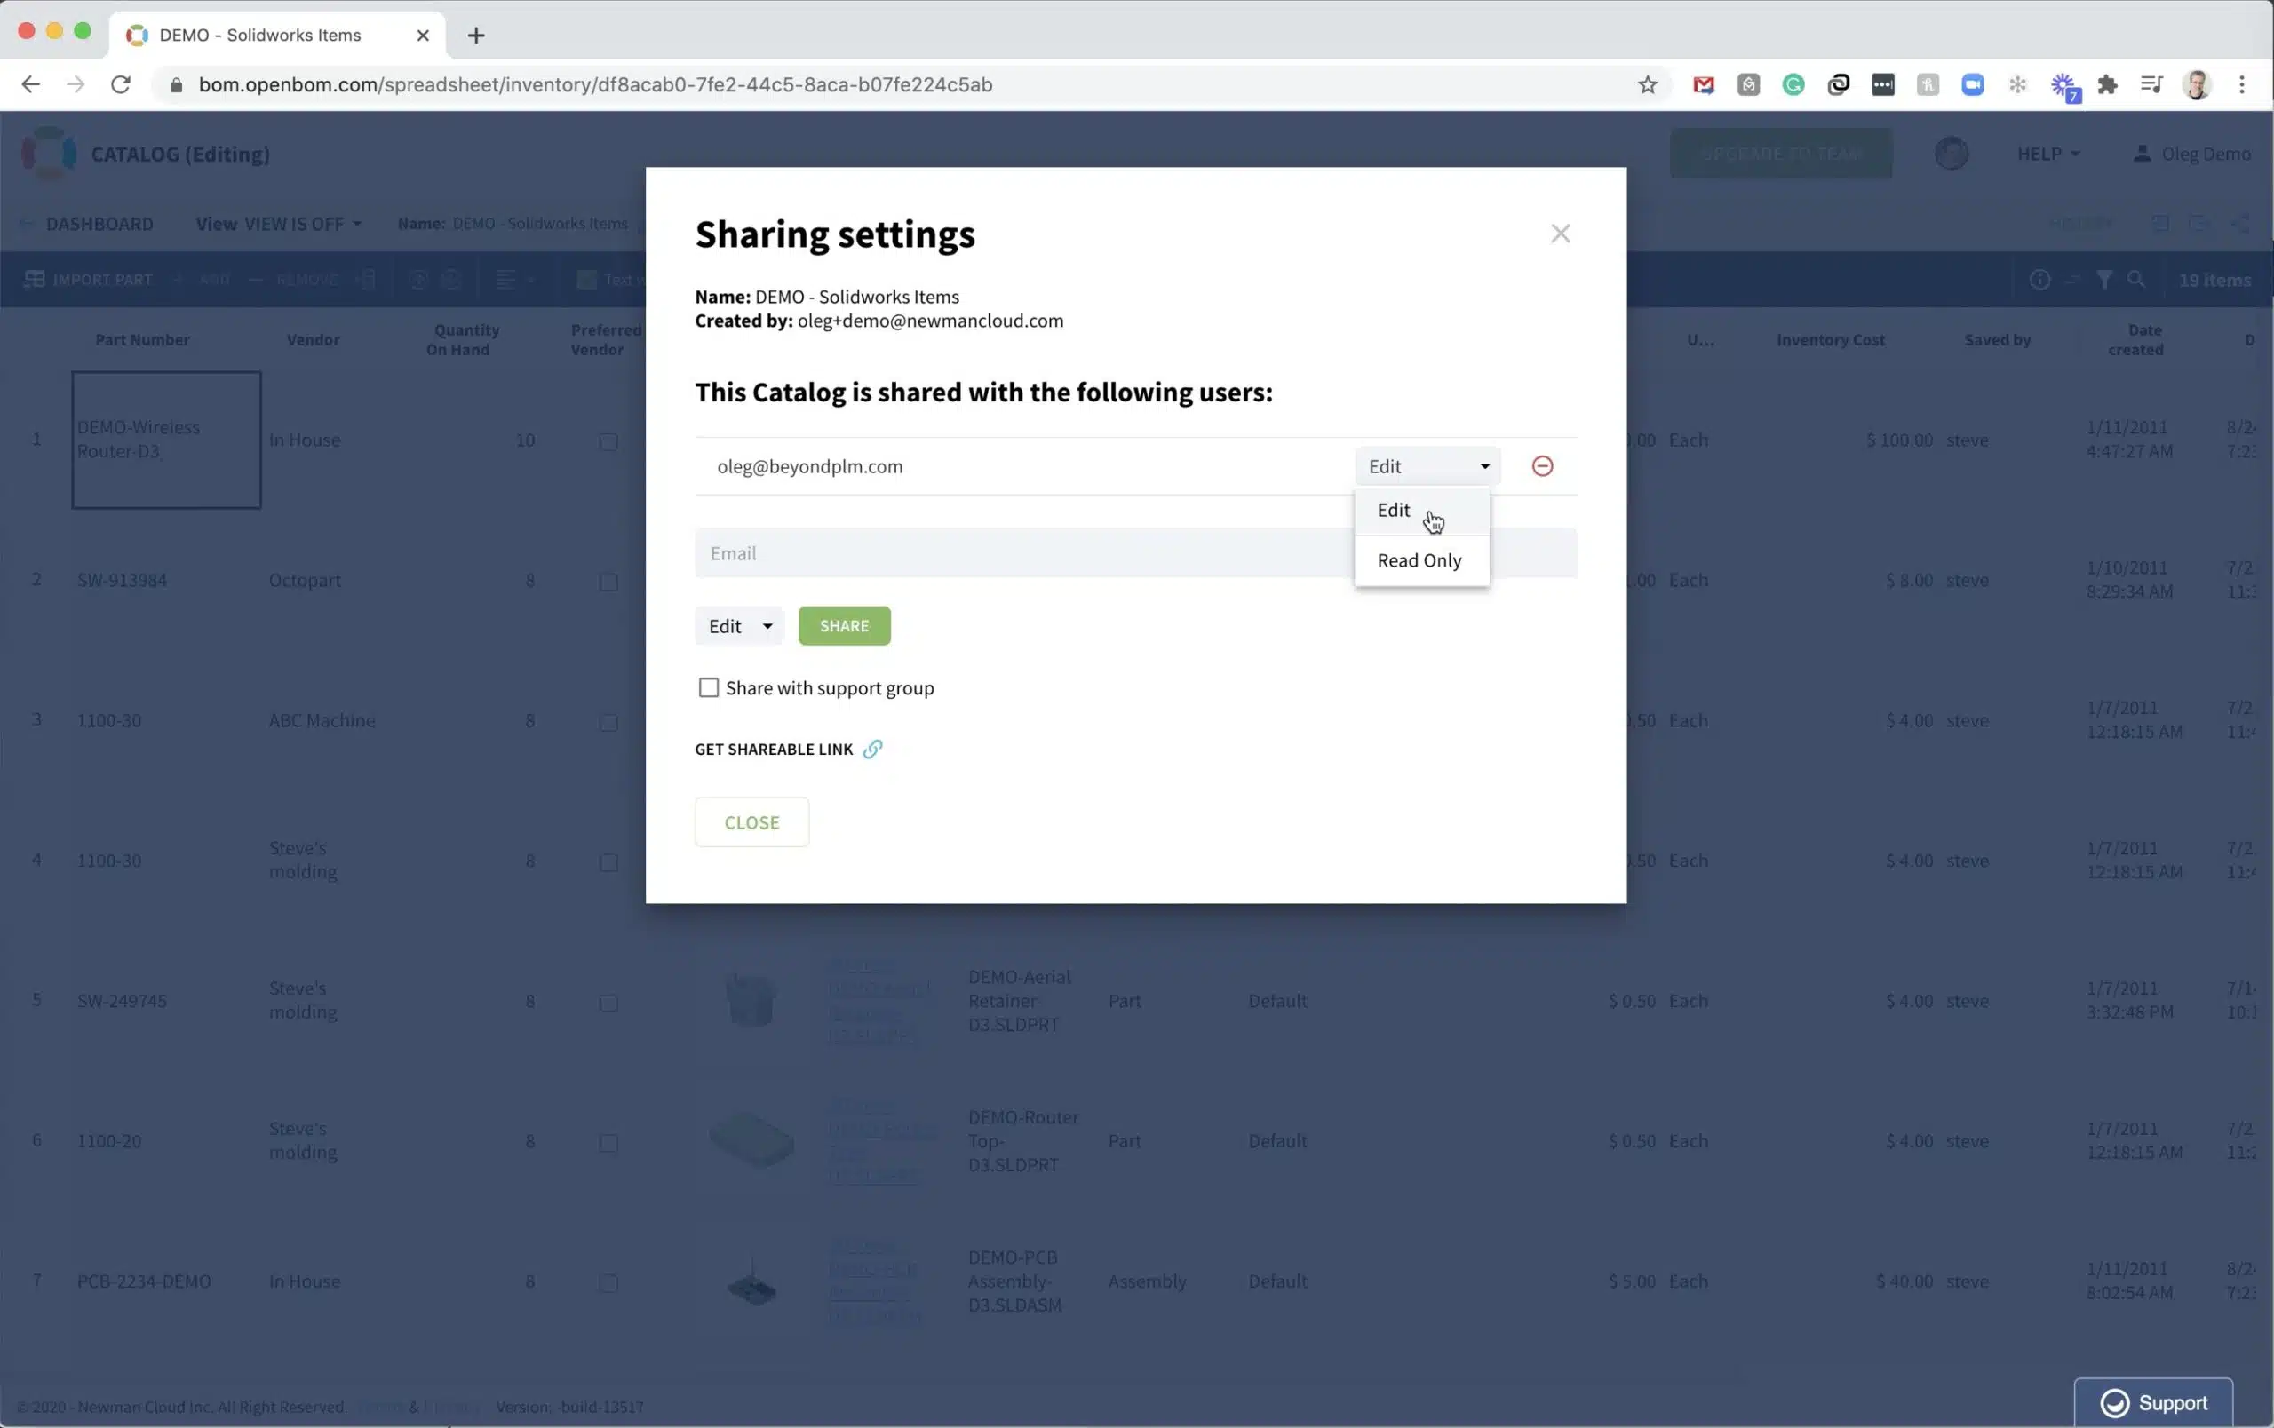Screen dimensions: 2274x1428
Task: Click the snowflake extension icon
Action: point(2018,85)
